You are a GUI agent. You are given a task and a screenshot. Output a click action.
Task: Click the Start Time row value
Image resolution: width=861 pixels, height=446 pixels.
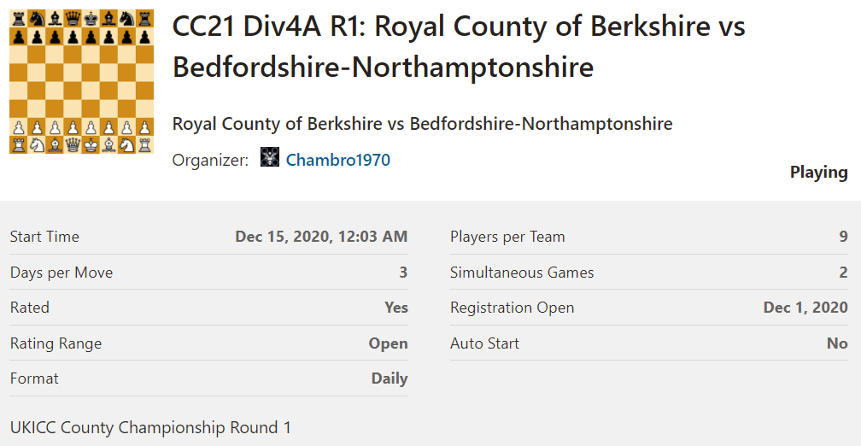(321, 237)
